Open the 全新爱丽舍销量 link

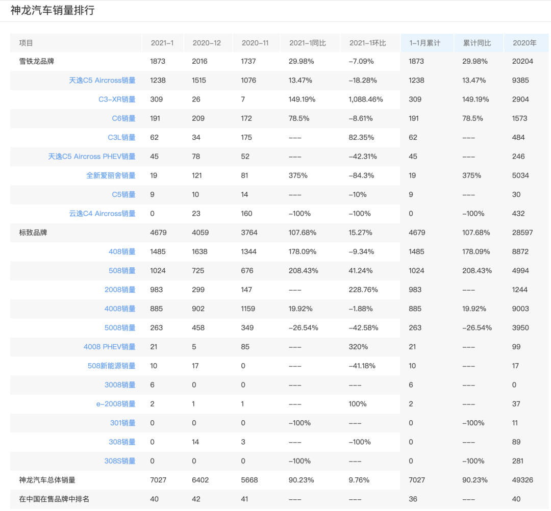111,175
